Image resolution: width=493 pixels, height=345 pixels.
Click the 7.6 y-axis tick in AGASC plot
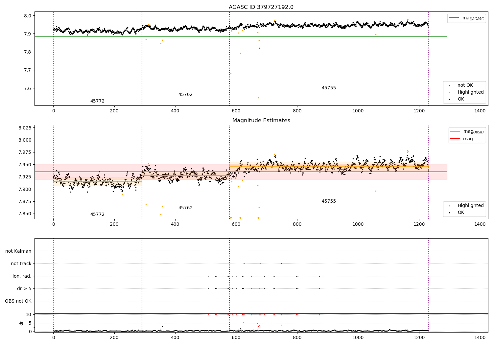coord(28,88)
